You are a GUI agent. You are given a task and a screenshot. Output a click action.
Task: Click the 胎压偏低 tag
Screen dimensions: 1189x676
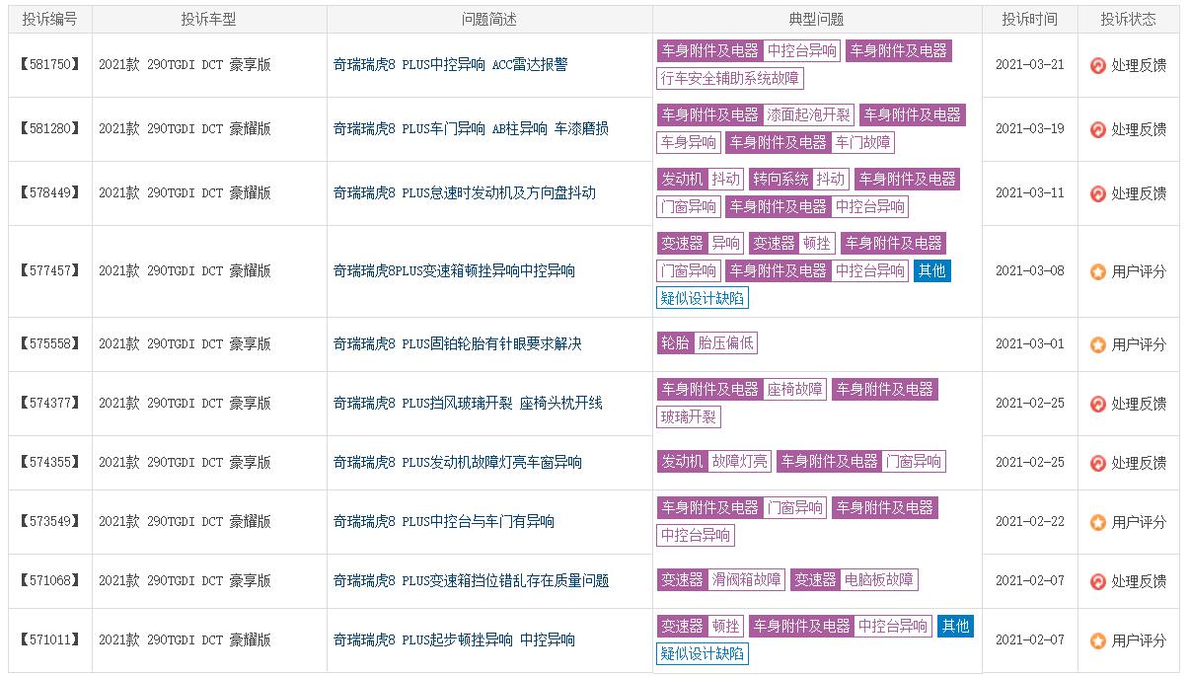(725, 342)
